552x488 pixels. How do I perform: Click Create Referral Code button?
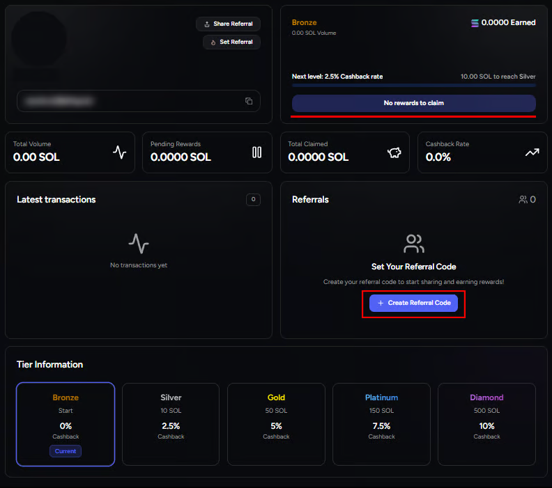pyautogui.click(x=413, y=303)
